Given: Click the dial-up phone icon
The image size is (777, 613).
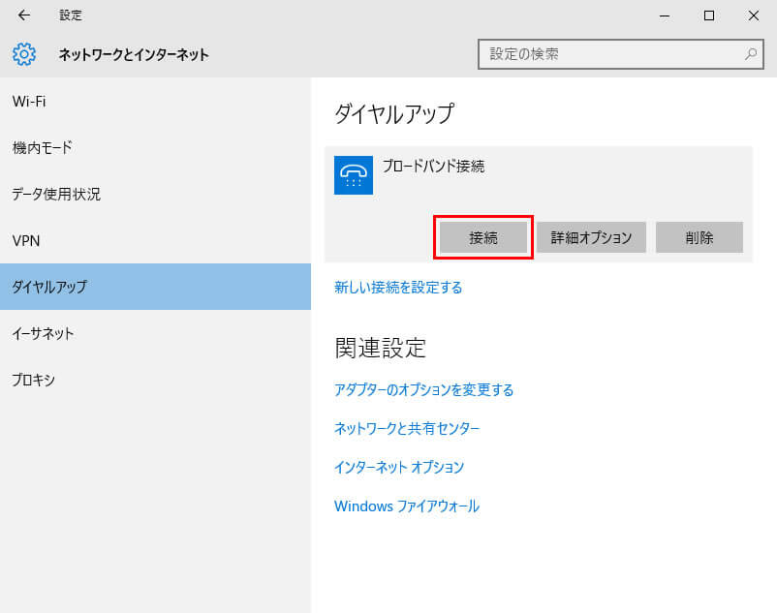Looking at the screenshot, I should click(354, 175).
